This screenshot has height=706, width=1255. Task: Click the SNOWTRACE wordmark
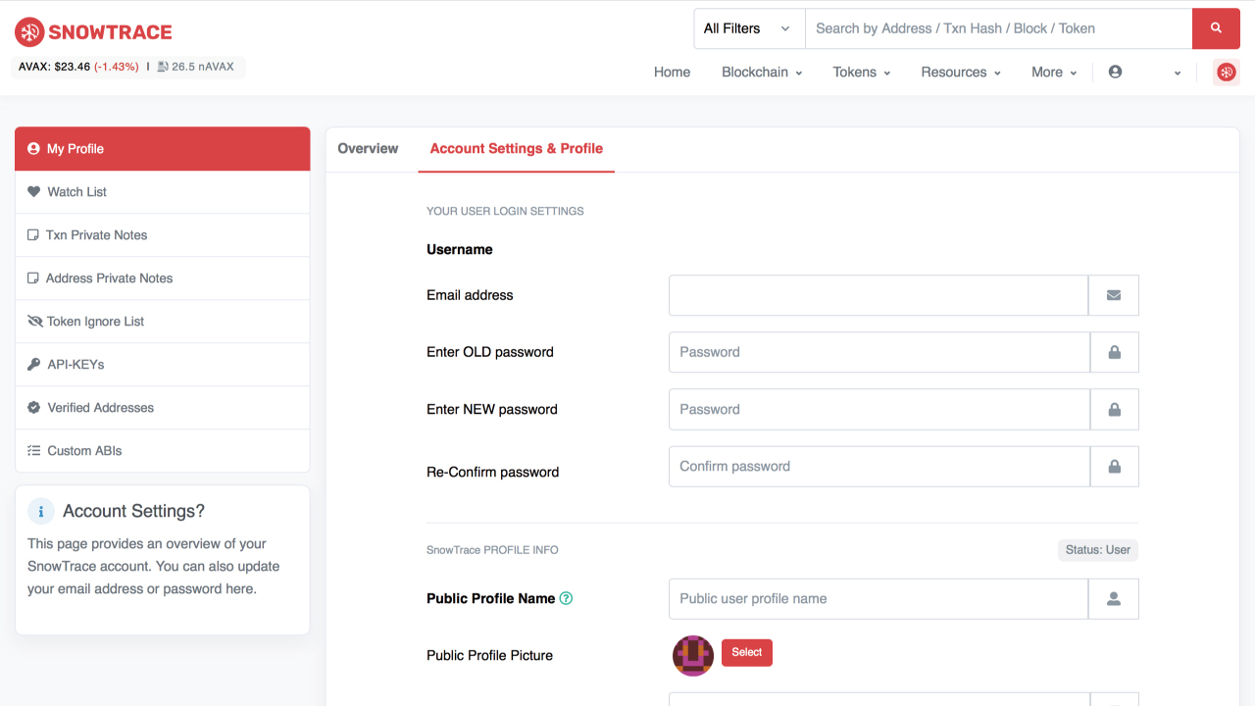pyautogui.click(x=110, y=32)
